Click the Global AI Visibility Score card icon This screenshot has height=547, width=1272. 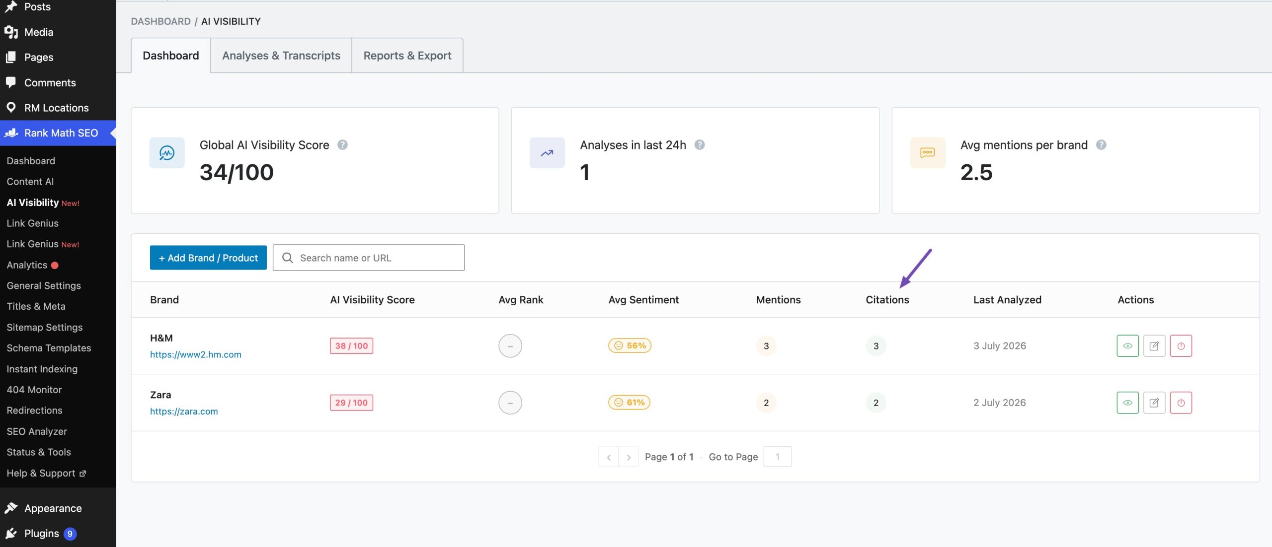pyautogui.click(x=167, y=153)
